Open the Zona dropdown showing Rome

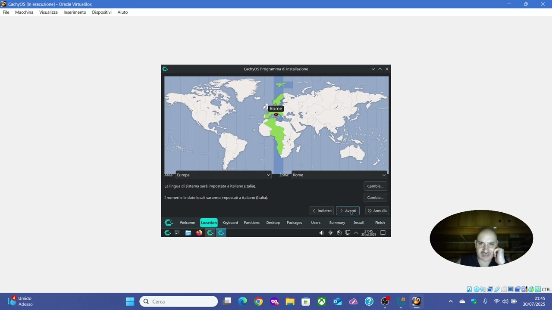tap(339, 175)
